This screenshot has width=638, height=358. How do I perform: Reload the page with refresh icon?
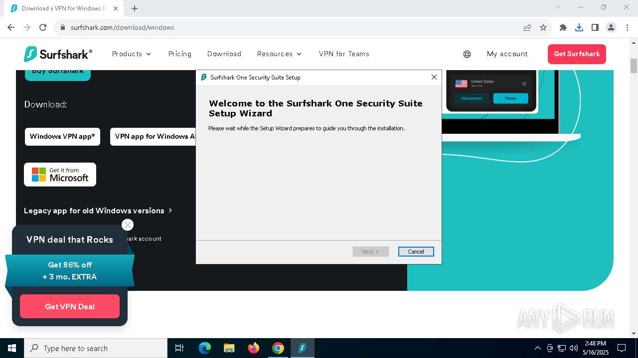pyautogui.click(x=43, y=27)
